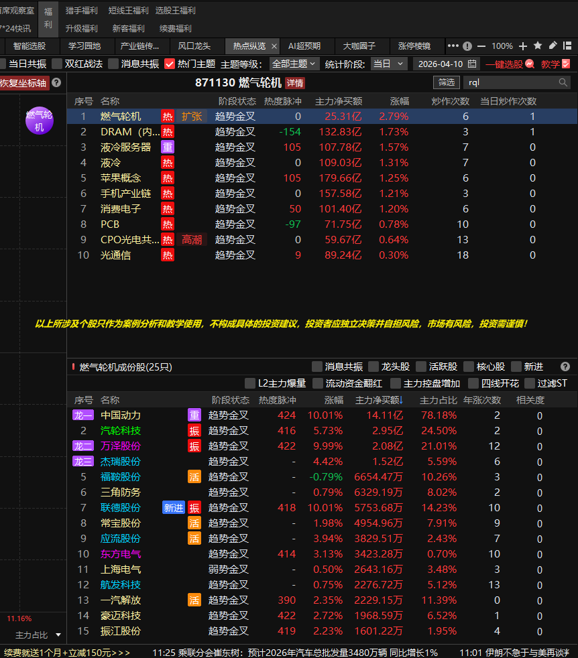Image resolution: width=578 pixels, height=658 pixels.
Task: Open the three-dot more tabs menu
Action: (453, 46)
